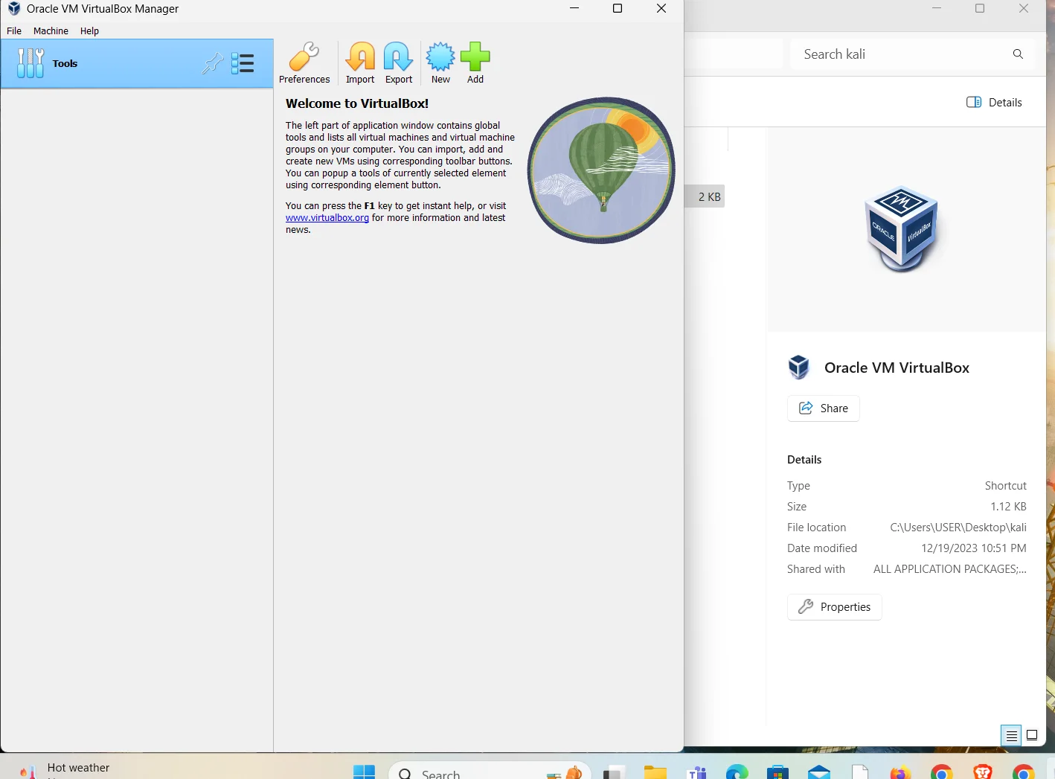Screen dimensions: 1055x779
Task: Click the large VirtualBox cube preview
Action: pyautogui.click(x=902, y=228)
